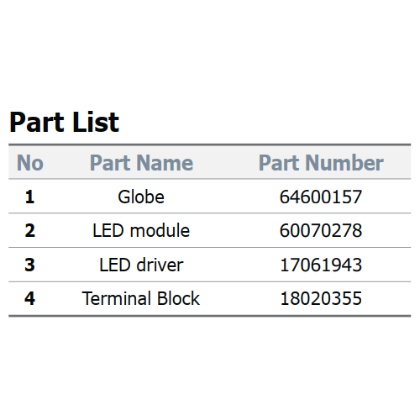Image resolution: width=420 pixels, height=420 pixels.
Task: Click the Part Name column header
Action: click(141, 163)
